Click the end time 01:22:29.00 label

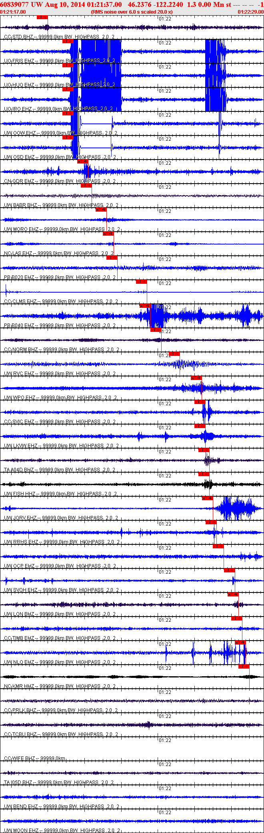click(251, 12)
